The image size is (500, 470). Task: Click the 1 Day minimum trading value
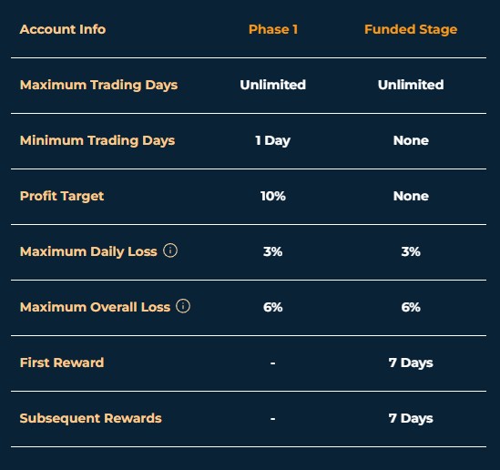pyautogui.click(x=273, y=140)
